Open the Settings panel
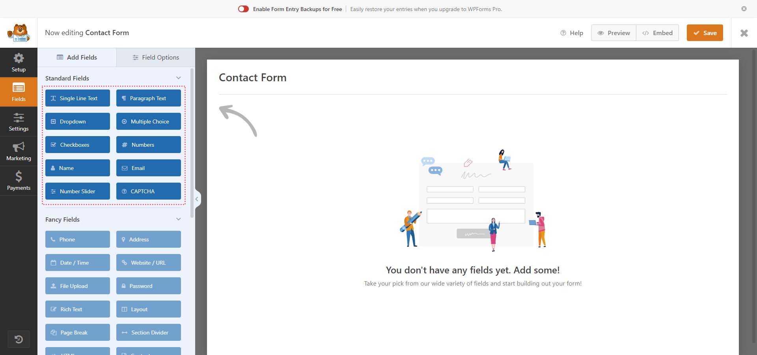 (x=18, y=121)
